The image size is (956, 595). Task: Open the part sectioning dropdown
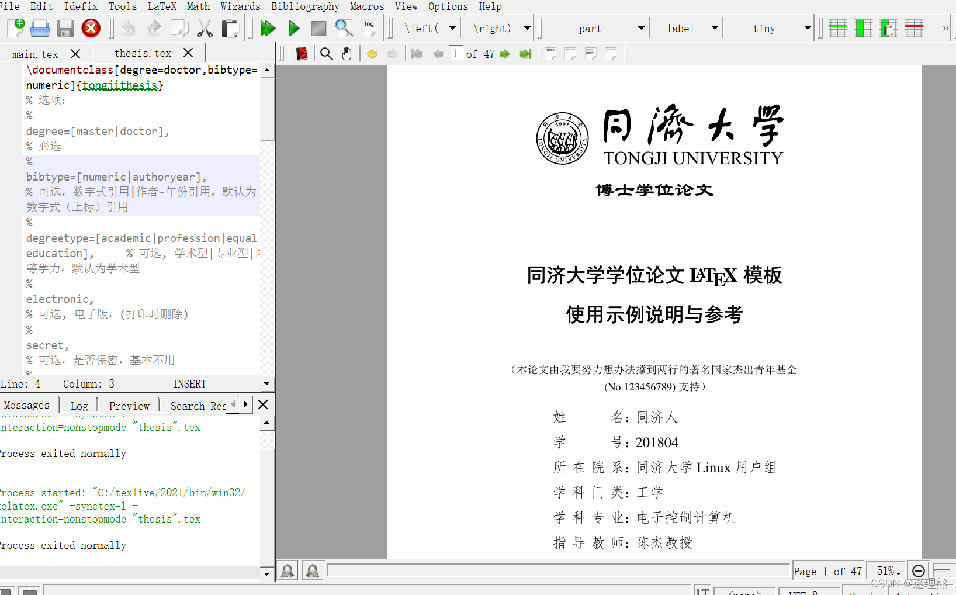coord(641,28)
